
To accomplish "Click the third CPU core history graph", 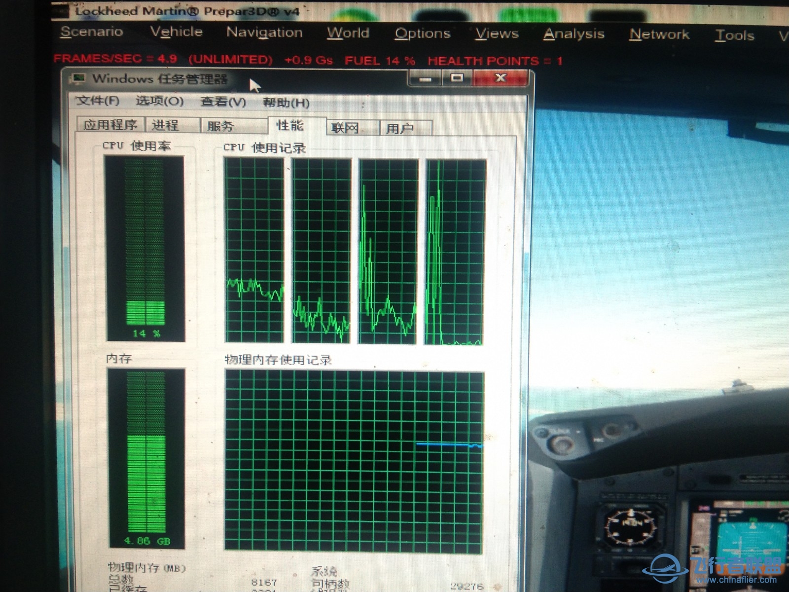I will 389,252.
